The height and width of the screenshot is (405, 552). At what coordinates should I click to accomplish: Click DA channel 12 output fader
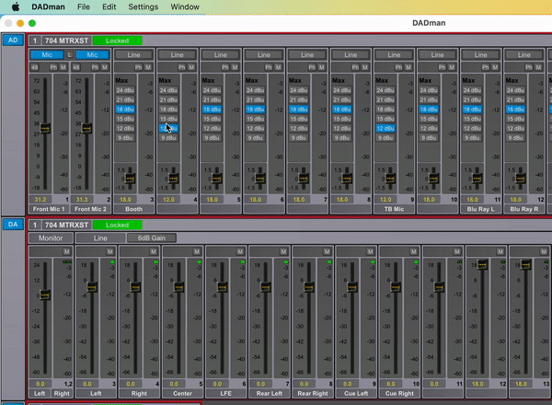483,264
